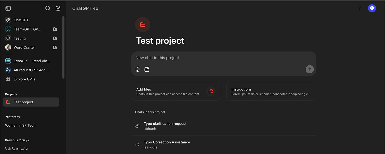This screenshot has height=154, width=385.
Task: Open the three-dot options menu in the top right
Action: [x=360, y=8]
